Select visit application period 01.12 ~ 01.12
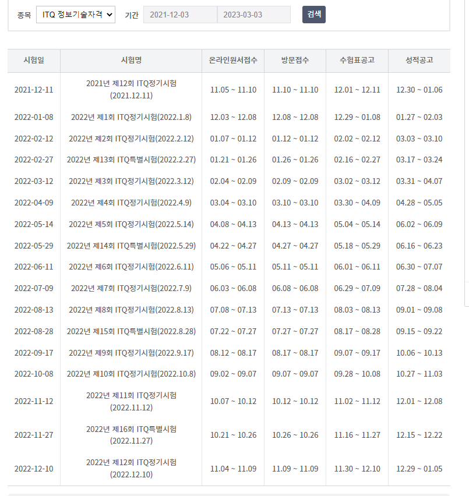The width and height of the screenshot is (469, 496). click(295, 139)
